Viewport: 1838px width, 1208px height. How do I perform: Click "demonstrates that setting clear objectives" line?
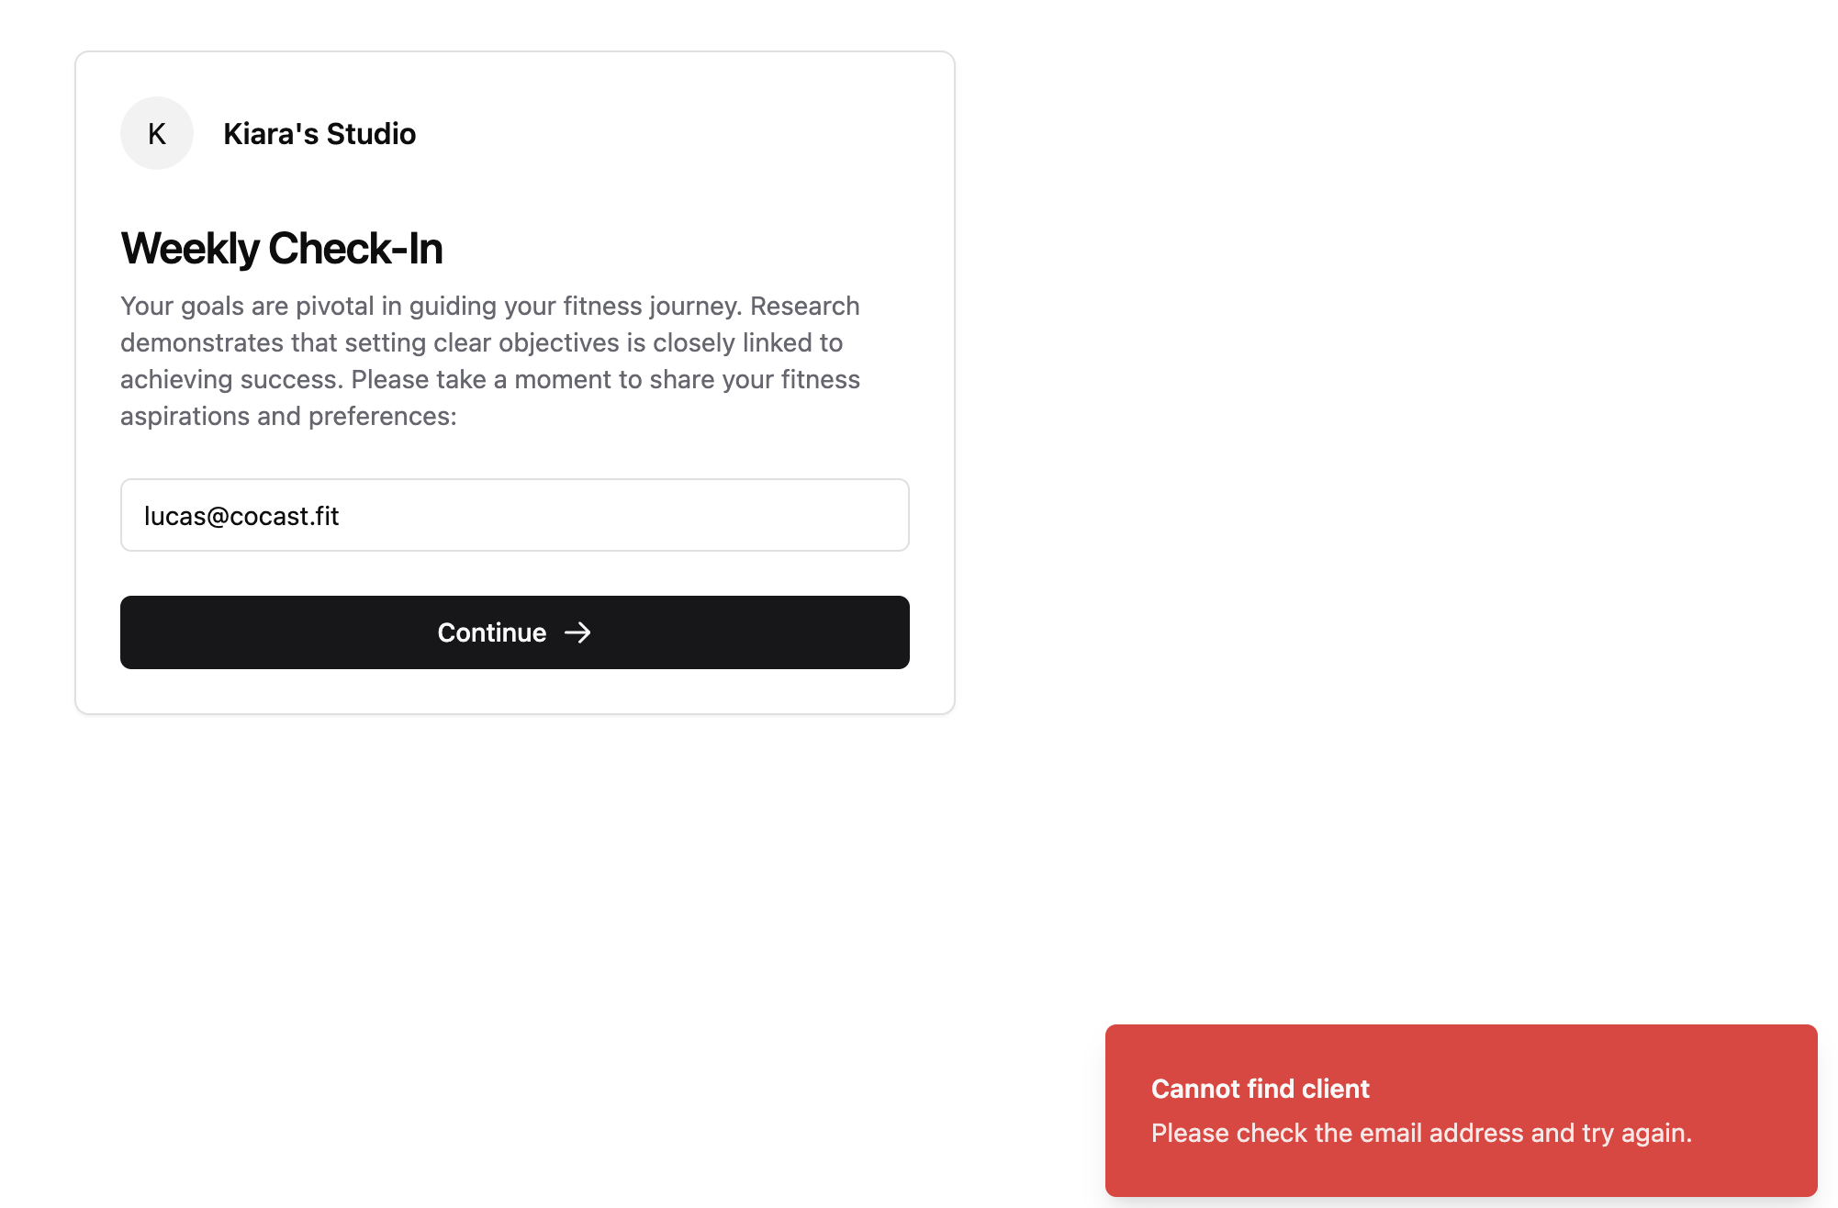pos(369,342)
